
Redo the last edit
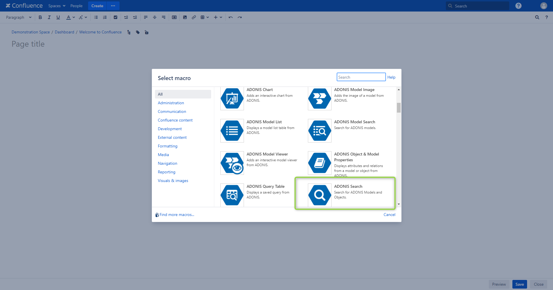click(x=240, y=17)
